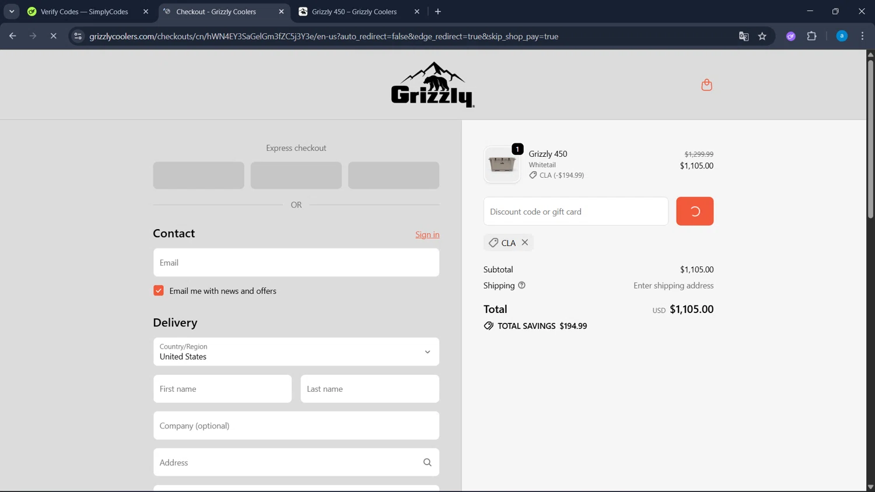The image size is (875, 492).
Task: Bookmark this page with star icon
Action: pos(762,36)
